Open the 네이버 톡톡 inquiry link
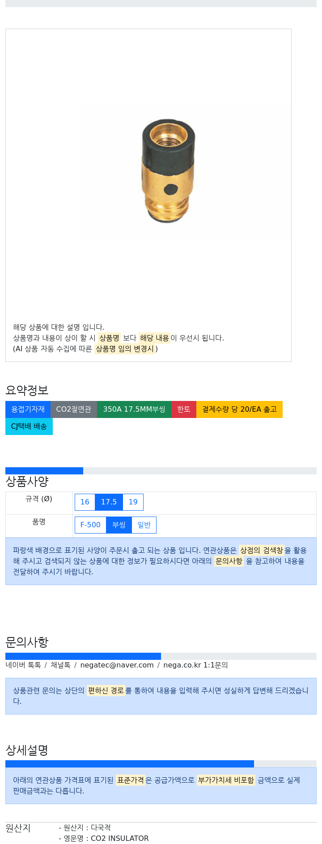 tap(23, 665)
